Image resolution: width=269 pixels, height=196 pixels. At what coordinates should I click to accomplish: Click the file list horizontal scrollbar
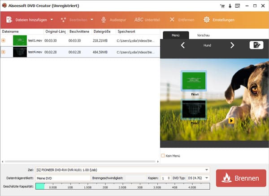coord(80,161)
